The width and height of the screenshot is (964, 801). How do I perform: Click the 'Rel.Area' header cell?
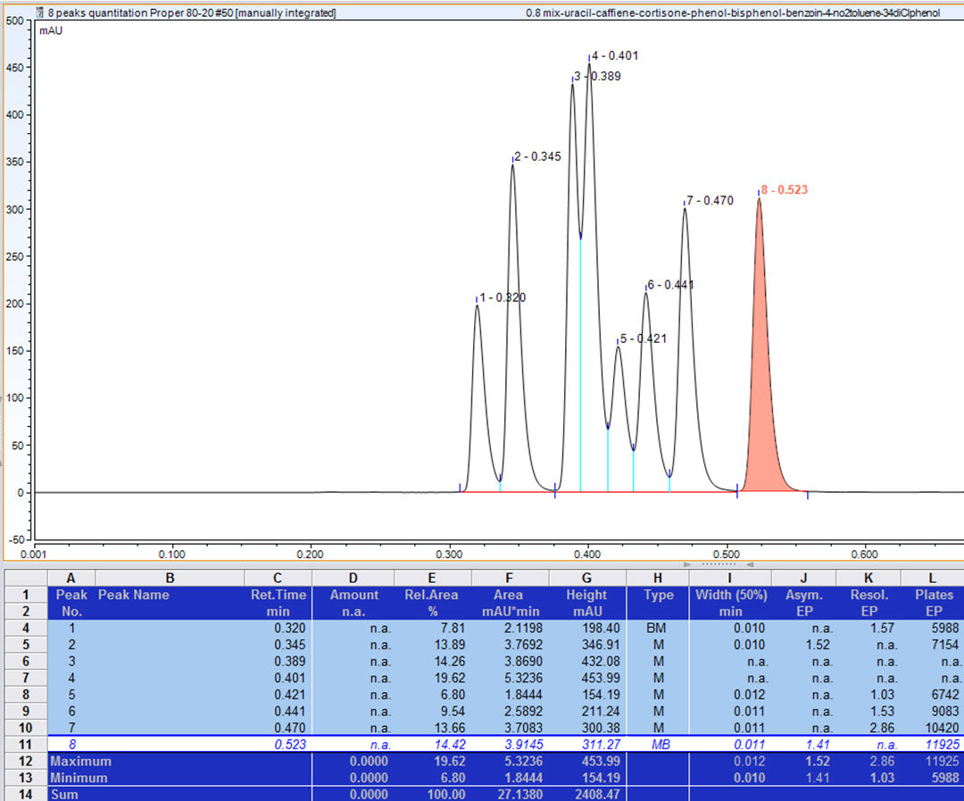432,595
